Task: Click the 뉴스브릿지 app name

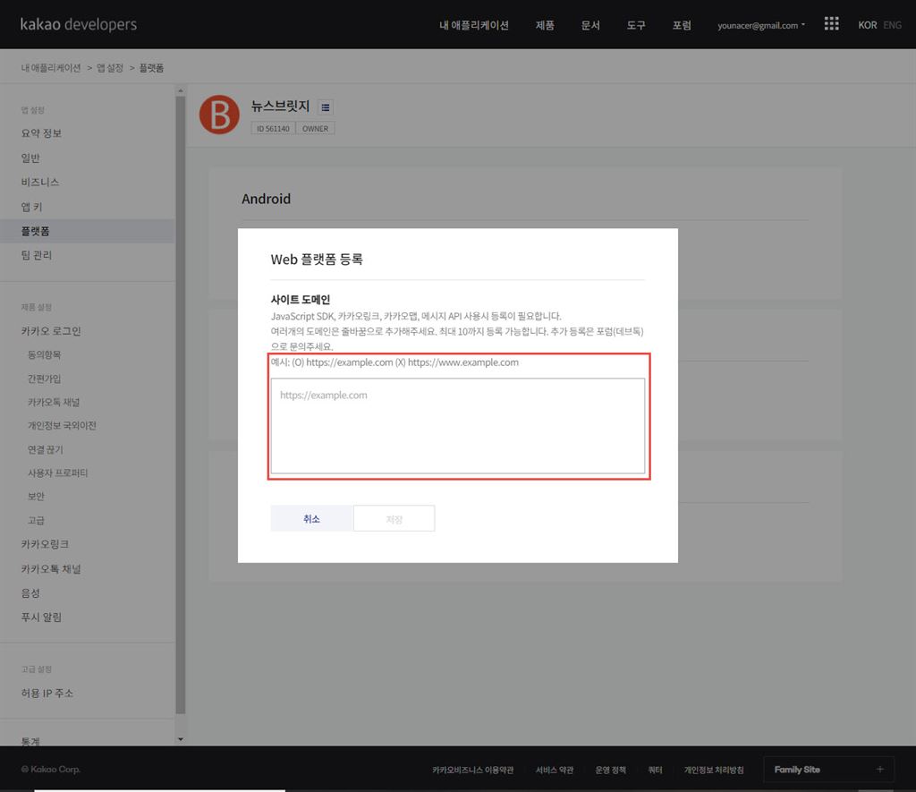Action: [280, 106]
